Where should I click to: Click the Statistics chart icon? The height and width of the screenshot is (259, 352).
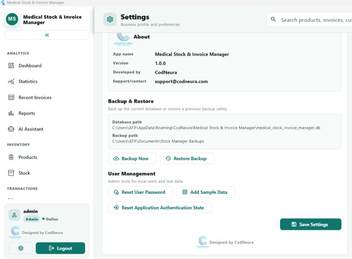pos(11,81)
